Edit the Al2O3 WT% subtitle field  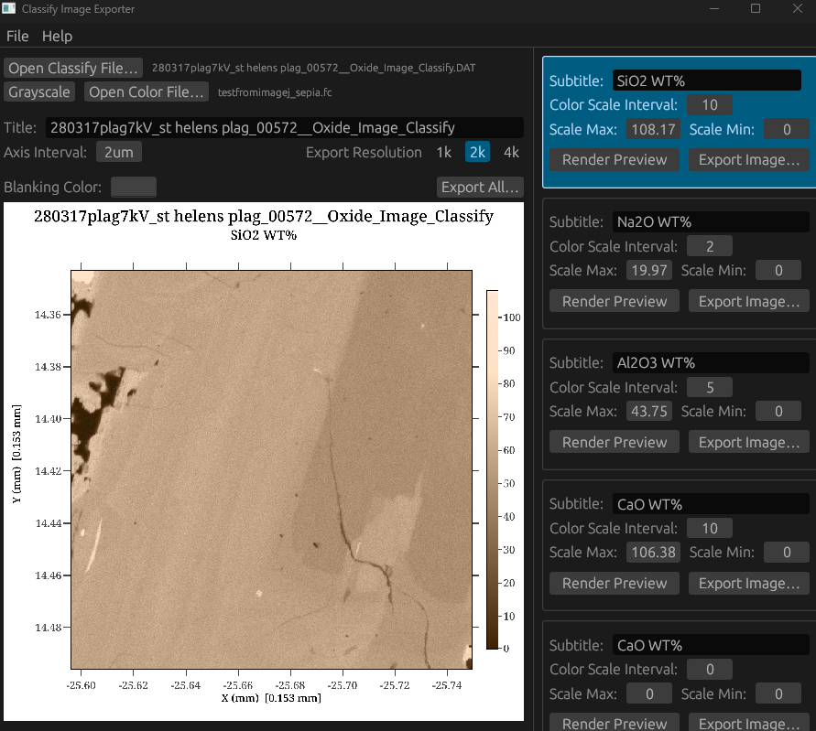[x=710, y=363]
